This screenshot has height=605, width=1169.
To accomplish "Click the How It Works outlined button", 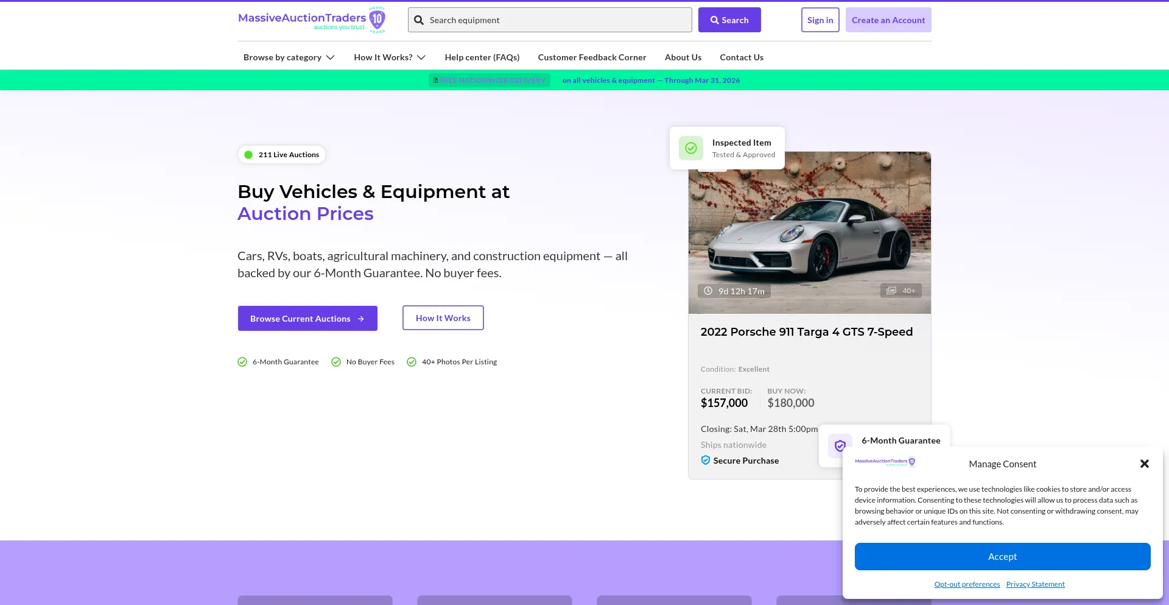I will point(443,318).
